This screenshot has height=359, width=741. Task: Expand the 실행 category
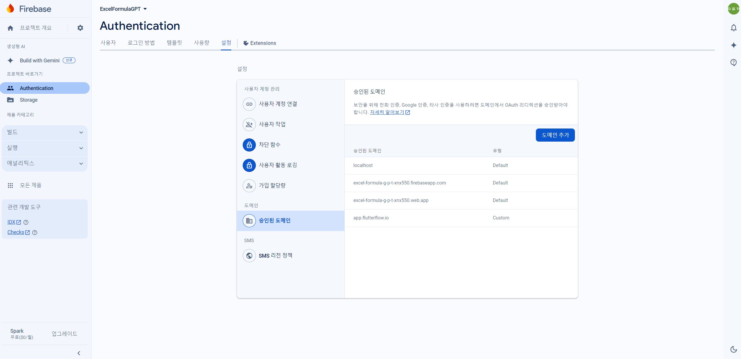45,148
